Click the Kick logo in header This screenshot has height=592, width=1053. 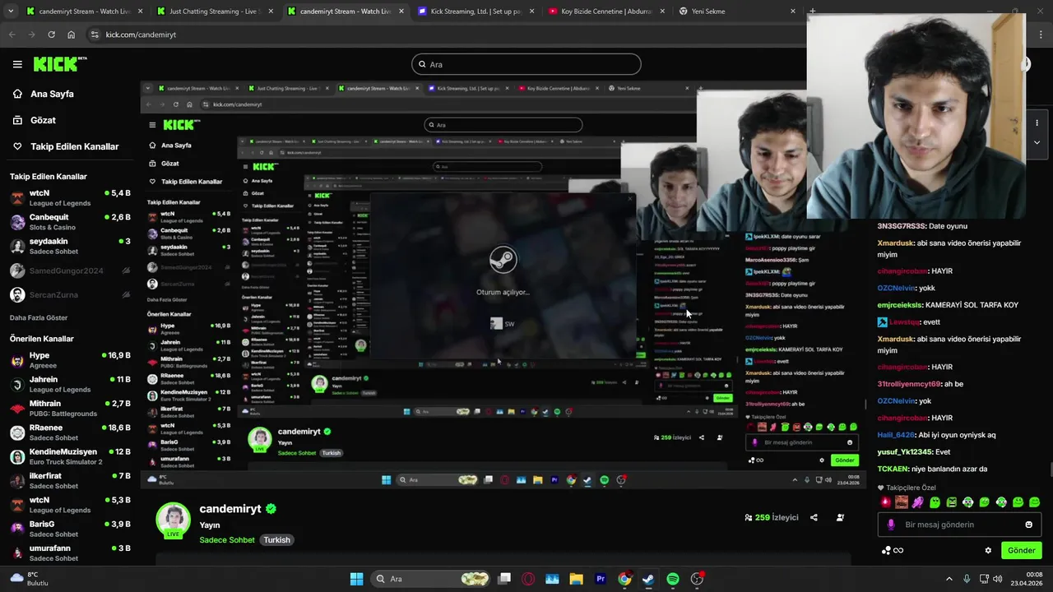60,64
